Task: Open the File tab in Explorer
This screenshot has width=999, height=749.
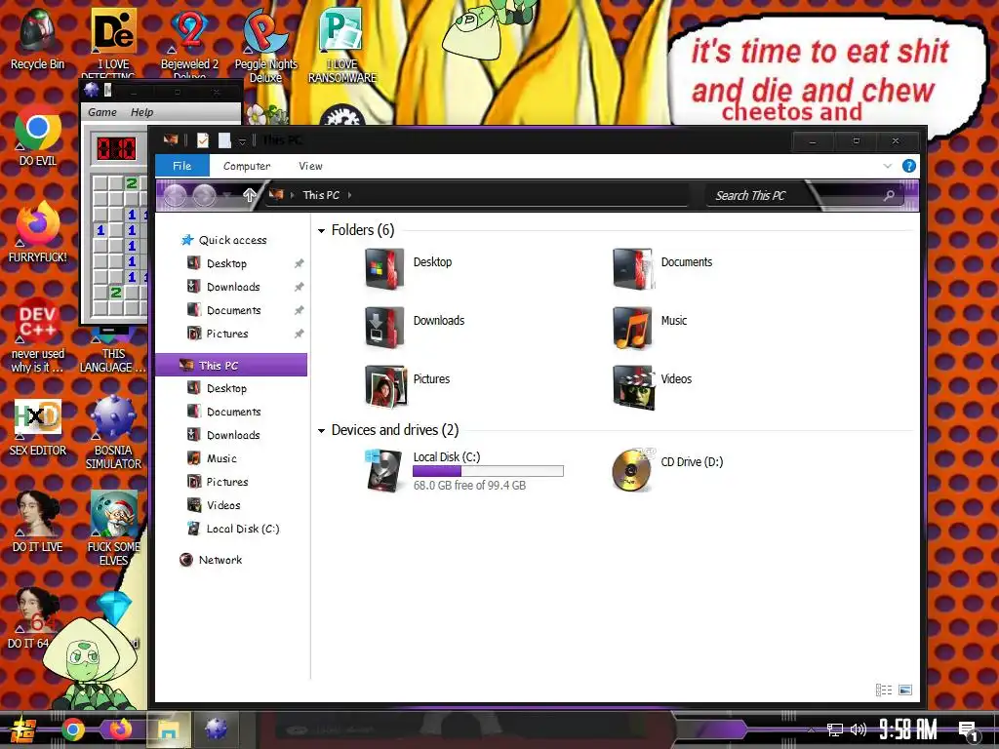Action: point(181,166)
